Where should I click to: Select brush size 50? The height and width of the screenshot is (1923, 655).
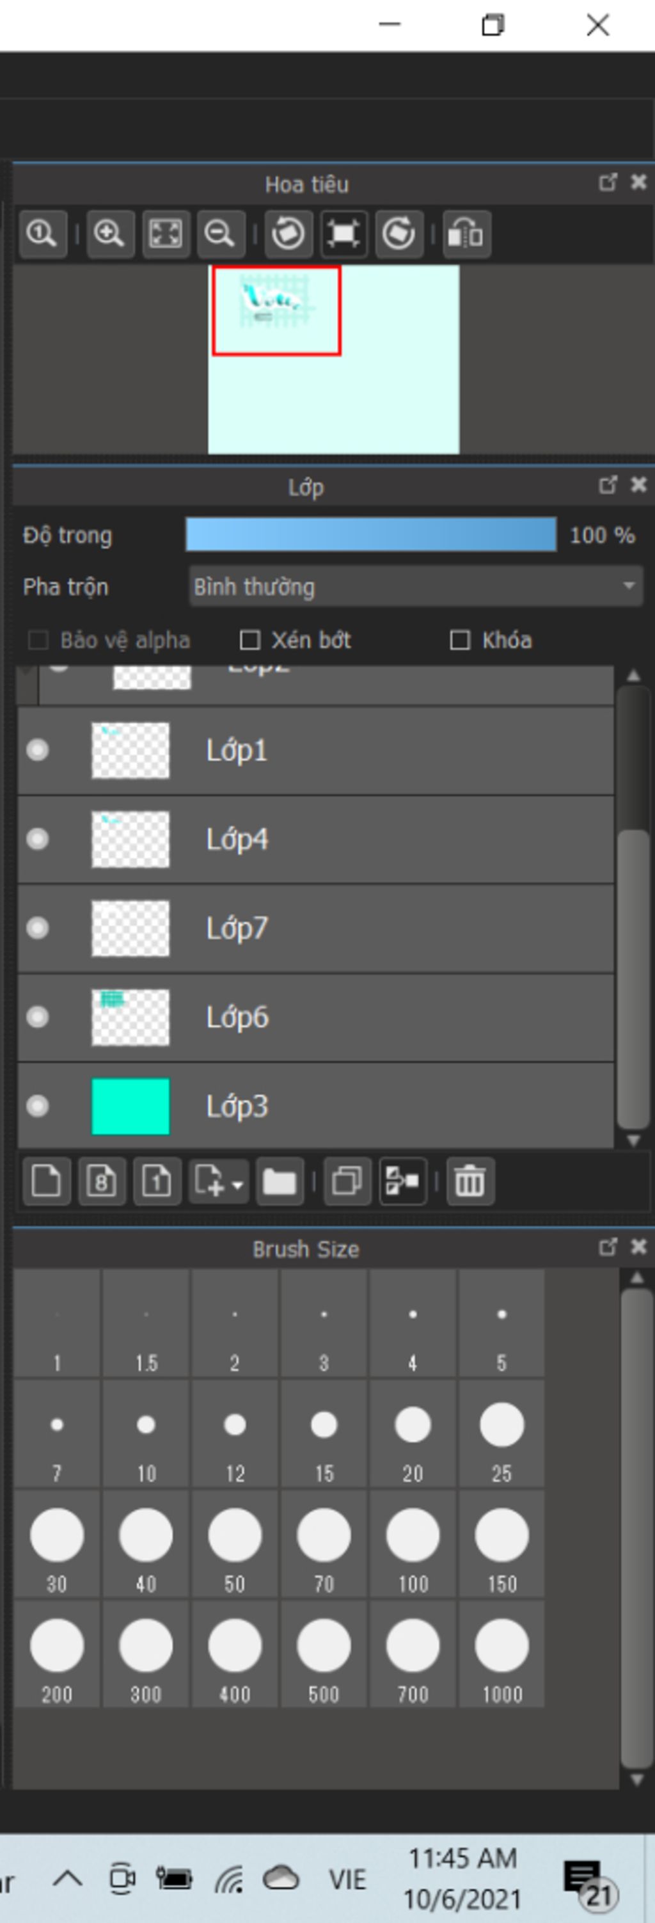pos(234,1544)
